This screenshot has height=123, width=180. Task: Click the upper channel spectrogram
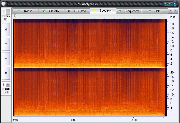pos(89,43)
